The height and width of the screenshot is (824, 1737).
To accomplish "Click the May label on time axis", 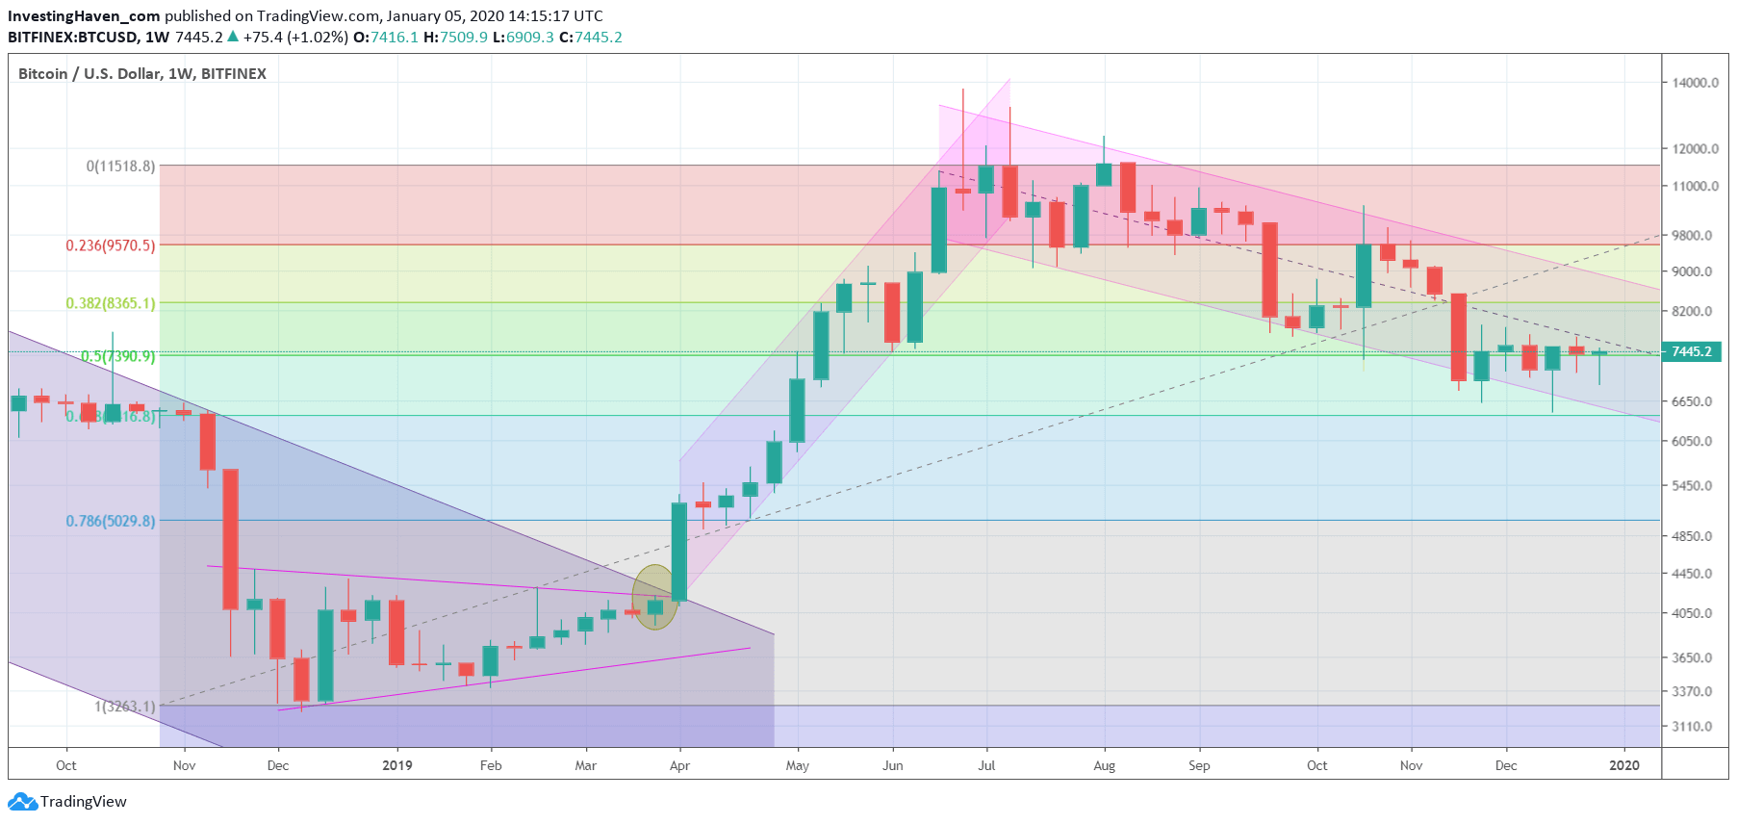I will click(798, 766).
